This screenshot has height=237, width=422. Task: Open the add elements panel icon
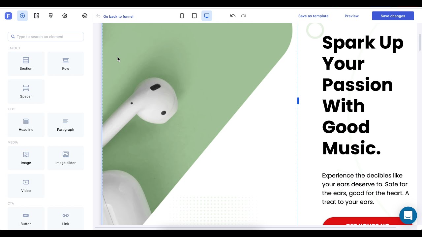tap(22, 16)
